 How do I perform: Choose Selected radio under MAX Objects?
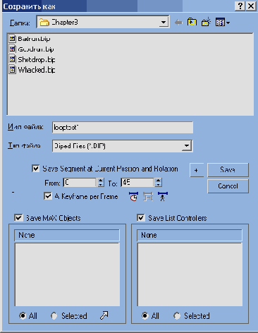(x=54, y=316)
